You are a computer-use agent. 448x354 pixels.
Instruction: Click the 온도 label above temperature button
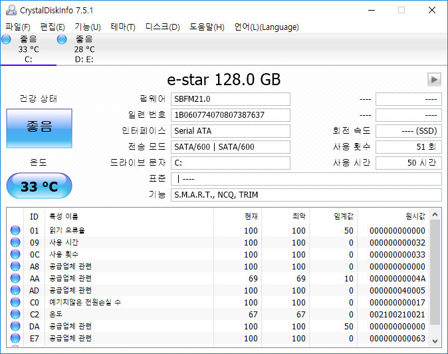click(x=39, y=162)
